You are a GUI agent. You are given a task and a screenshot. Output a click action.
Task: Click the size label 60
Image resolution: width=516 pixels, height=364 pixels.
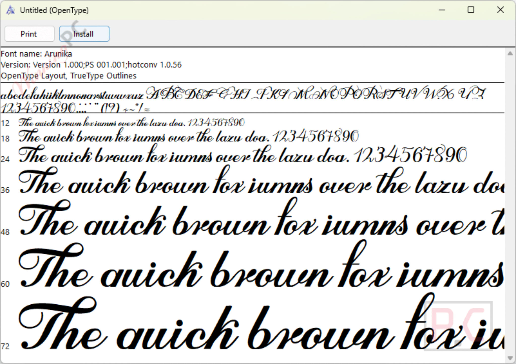pyautogui.click(x=5, y=284)
